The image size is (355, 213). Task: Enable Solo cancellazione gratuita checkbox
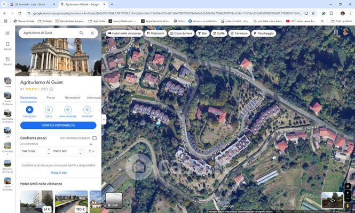pyautogui.click(x=94, y=138)
